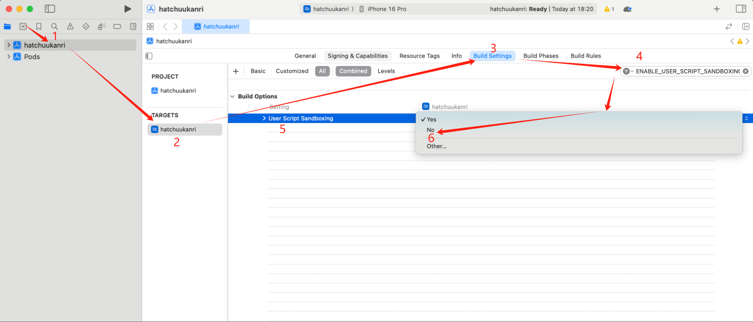Viewport: 753px width, 322px height.
Task: Select hatchuukanri under TARGETS
Action: [x=185, y=129]
